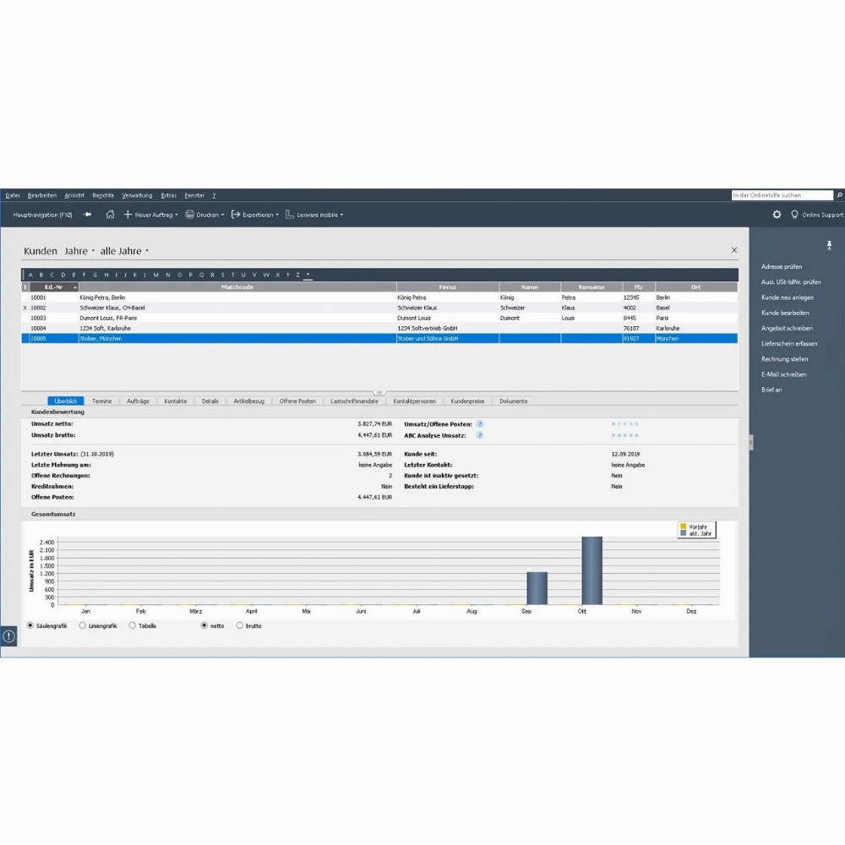Click the Umsatz/Offene Posten star rating
This screenshot has height=845, width=845.
click(x=624, y=424)
